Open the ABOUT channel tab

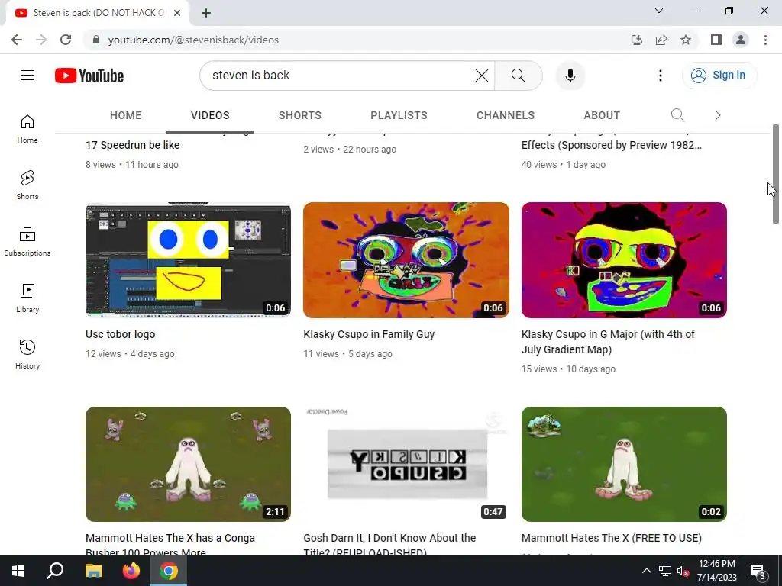point(602,115)
